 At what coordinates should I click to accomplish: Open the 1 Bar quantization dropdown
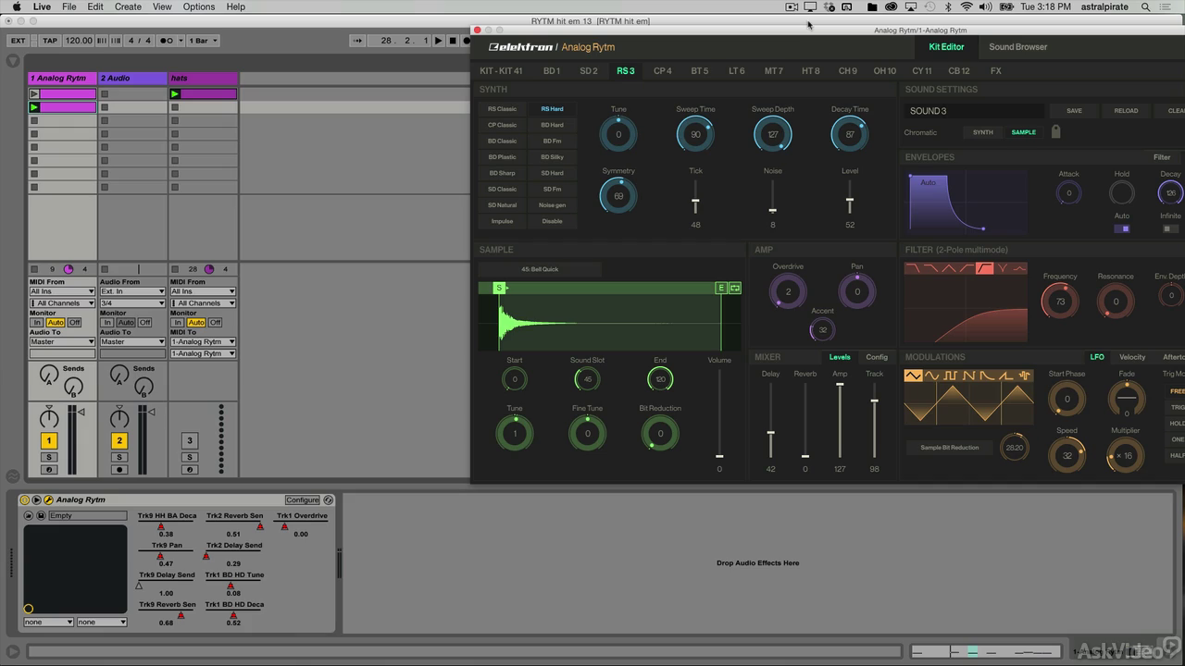(203, 41)
